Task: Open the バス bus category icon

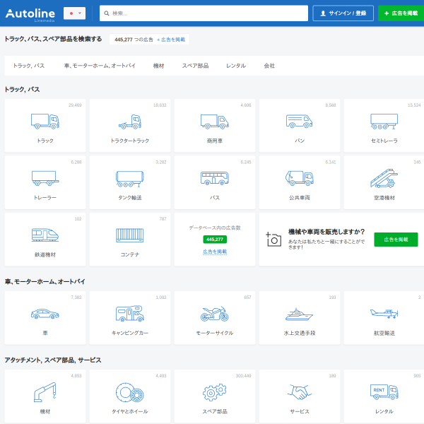Action: point(214,178)
